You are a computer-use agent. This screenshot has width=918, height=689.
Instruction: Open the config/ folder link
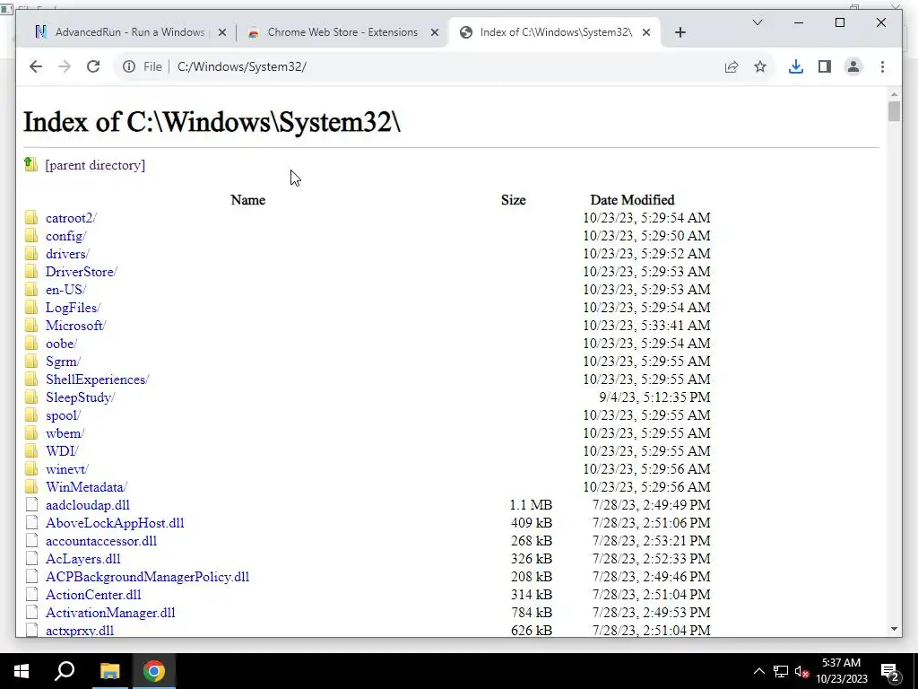[65, 236]
